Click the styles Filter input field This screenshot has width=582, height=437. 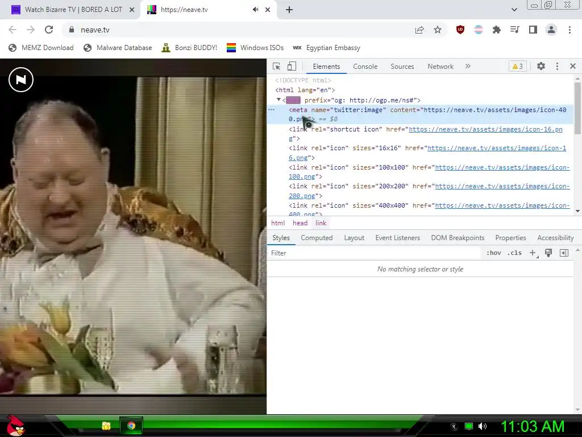point(374,253)
